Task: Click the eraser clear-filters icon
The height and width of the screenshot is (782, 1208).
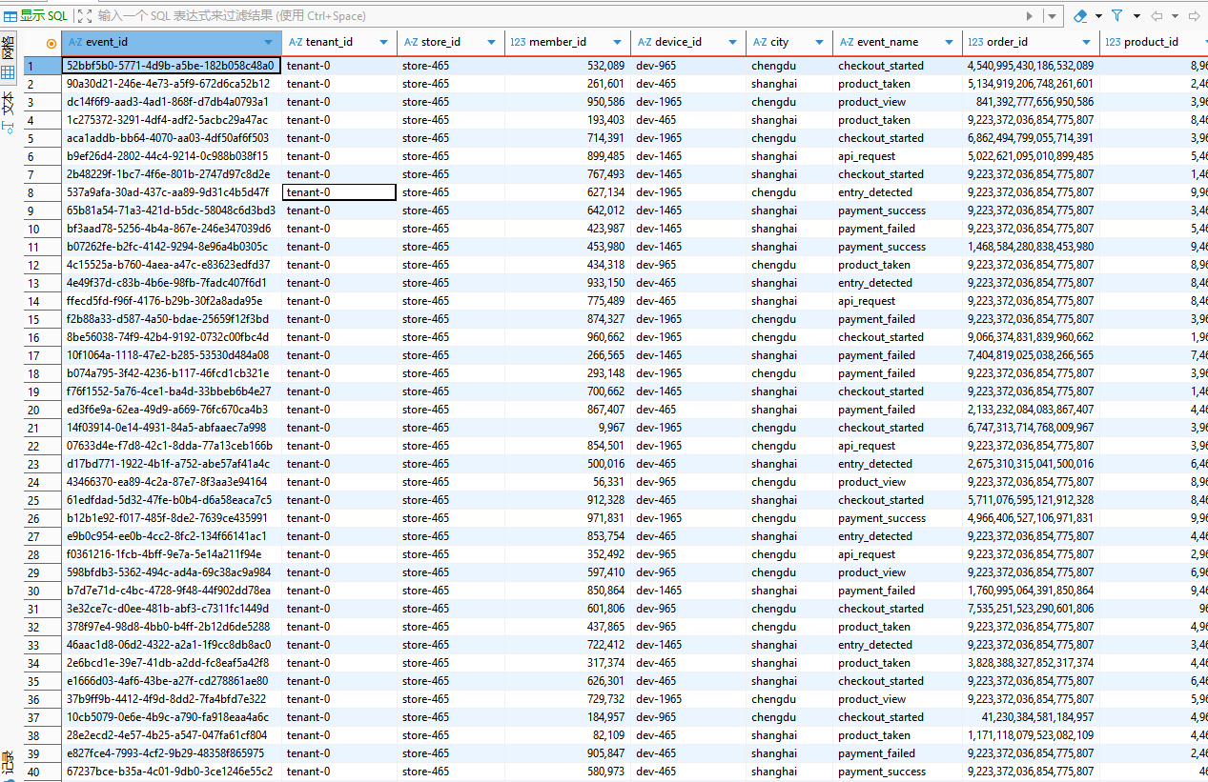Action: (x=1080, y=16)
